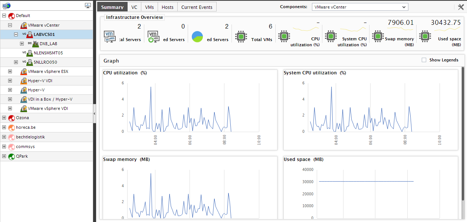Click the VMware vSphere ESX icon
Image resolution: width=467 pixels, height=222 pixels.
24,72
